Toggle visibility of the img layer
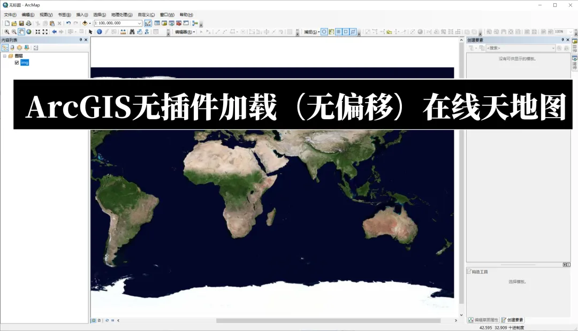578x331 pixels. (x=17, y=63)
